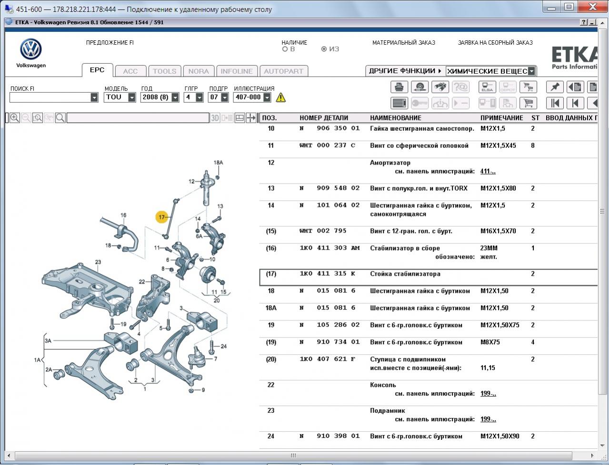Open the МОДЕЛЬ dropdown showing TOU
The width and height of the screenshot is (609, 465).
pos(132,97)
